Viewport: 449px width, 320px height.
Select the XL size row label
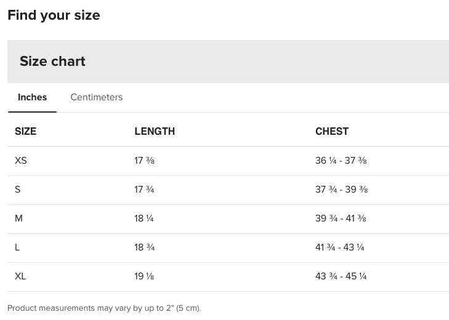(x=20, y=276)
